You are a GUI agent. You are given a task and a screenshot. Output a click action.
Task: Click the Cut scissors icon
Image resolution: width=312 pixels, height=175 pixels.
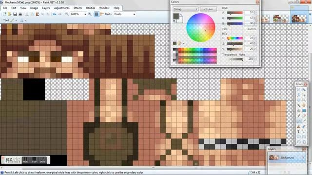(x=27, y=14)
